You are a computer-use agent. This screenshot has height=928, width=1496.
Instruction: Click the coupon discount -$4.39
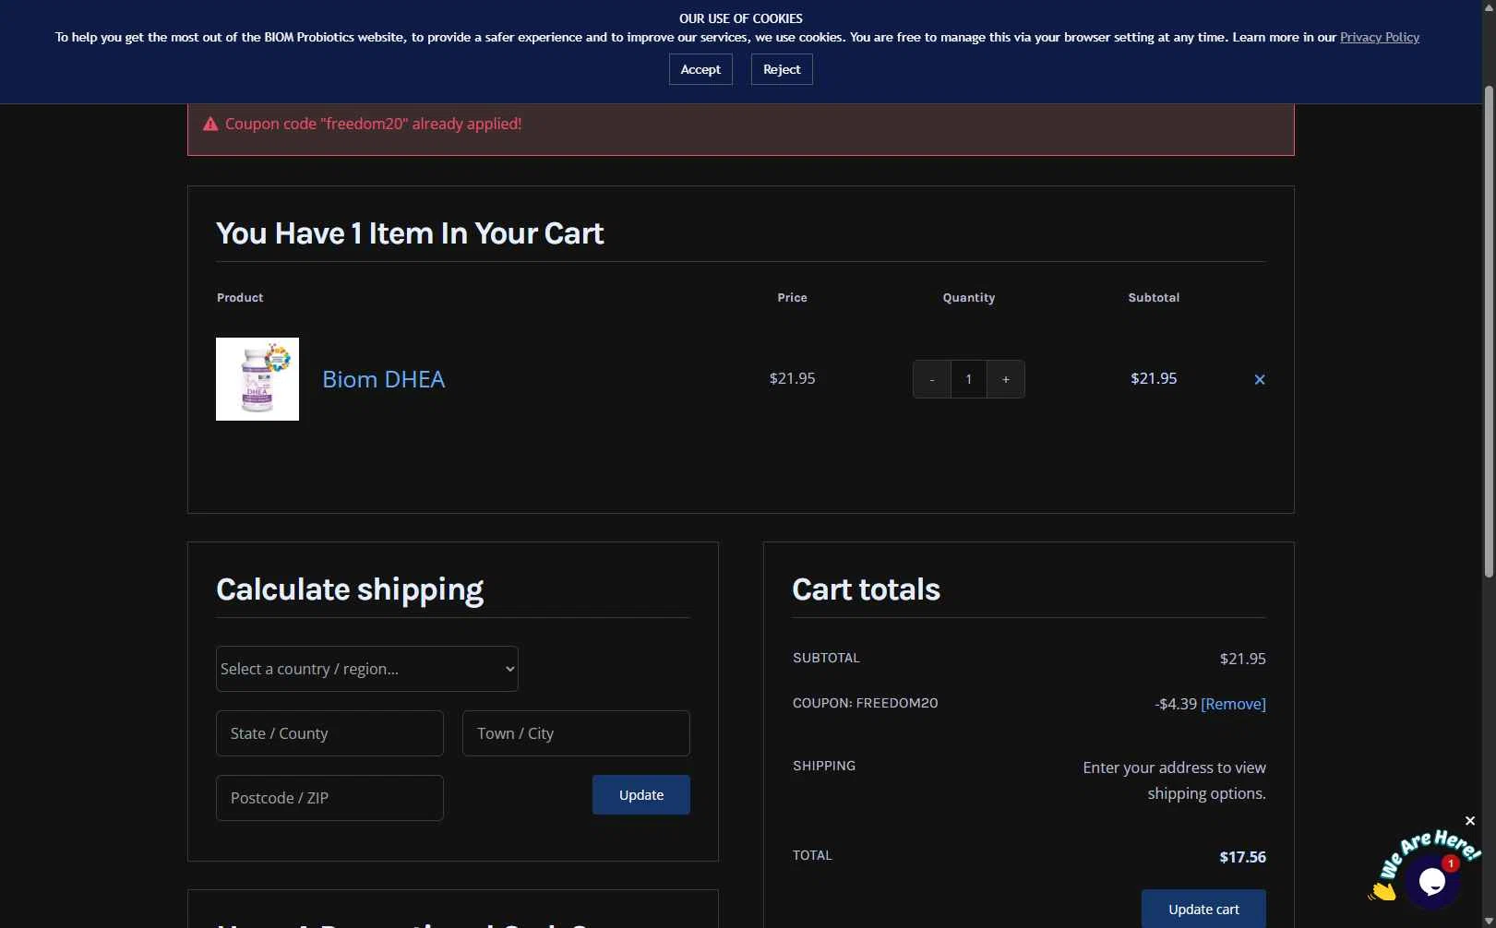1176,704
